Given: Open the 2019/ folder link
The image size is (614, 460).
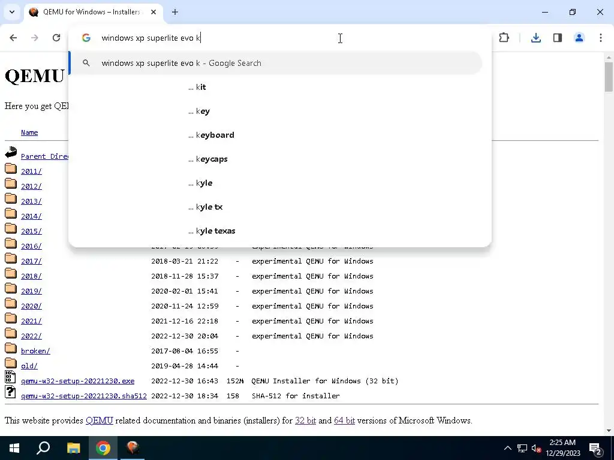Looking at the screenshot, I should (x=31, y=291).
